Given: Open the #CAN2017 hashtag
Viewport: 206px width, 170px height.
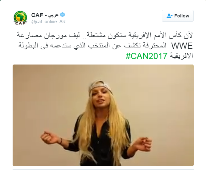Looking at the screenshot, I should click(146, 56).
